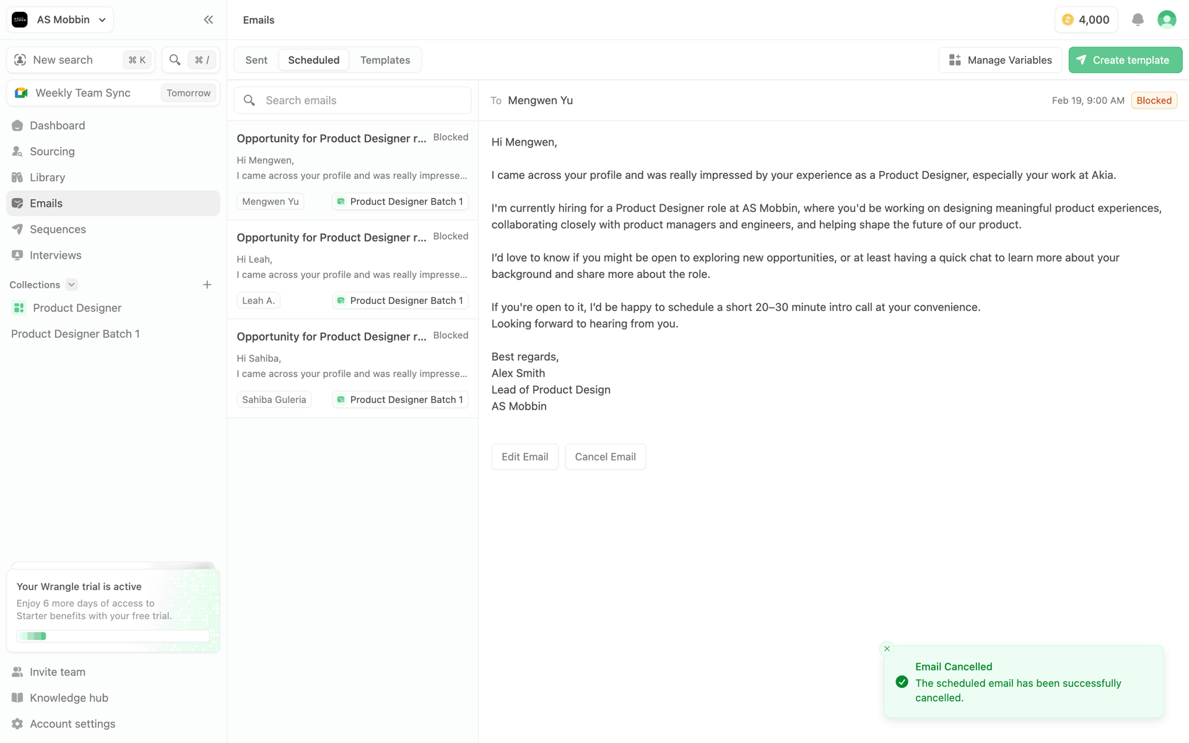This screenshot has height=743, width=1189.
Task: Click the AS Mobbin logo icon
Action: [20, 20]
